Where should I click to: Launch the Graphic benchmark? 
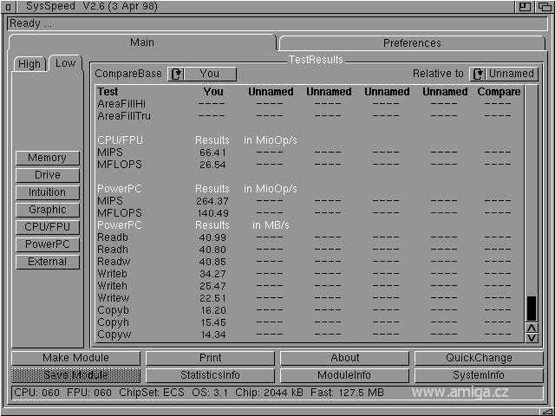(47, 210)
